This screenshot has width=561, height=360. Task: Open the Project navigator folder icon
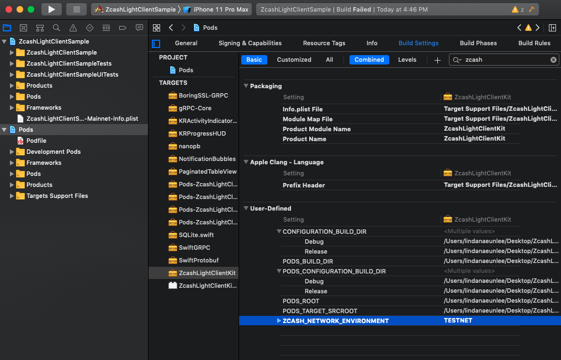(7, 28)
